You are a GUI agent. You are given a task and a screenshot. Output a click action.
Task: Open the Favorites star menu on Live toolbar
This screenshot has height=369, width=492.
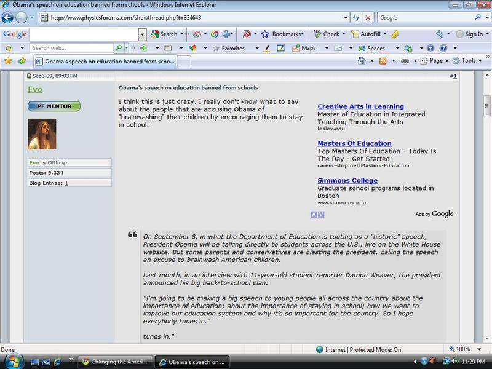229,49
